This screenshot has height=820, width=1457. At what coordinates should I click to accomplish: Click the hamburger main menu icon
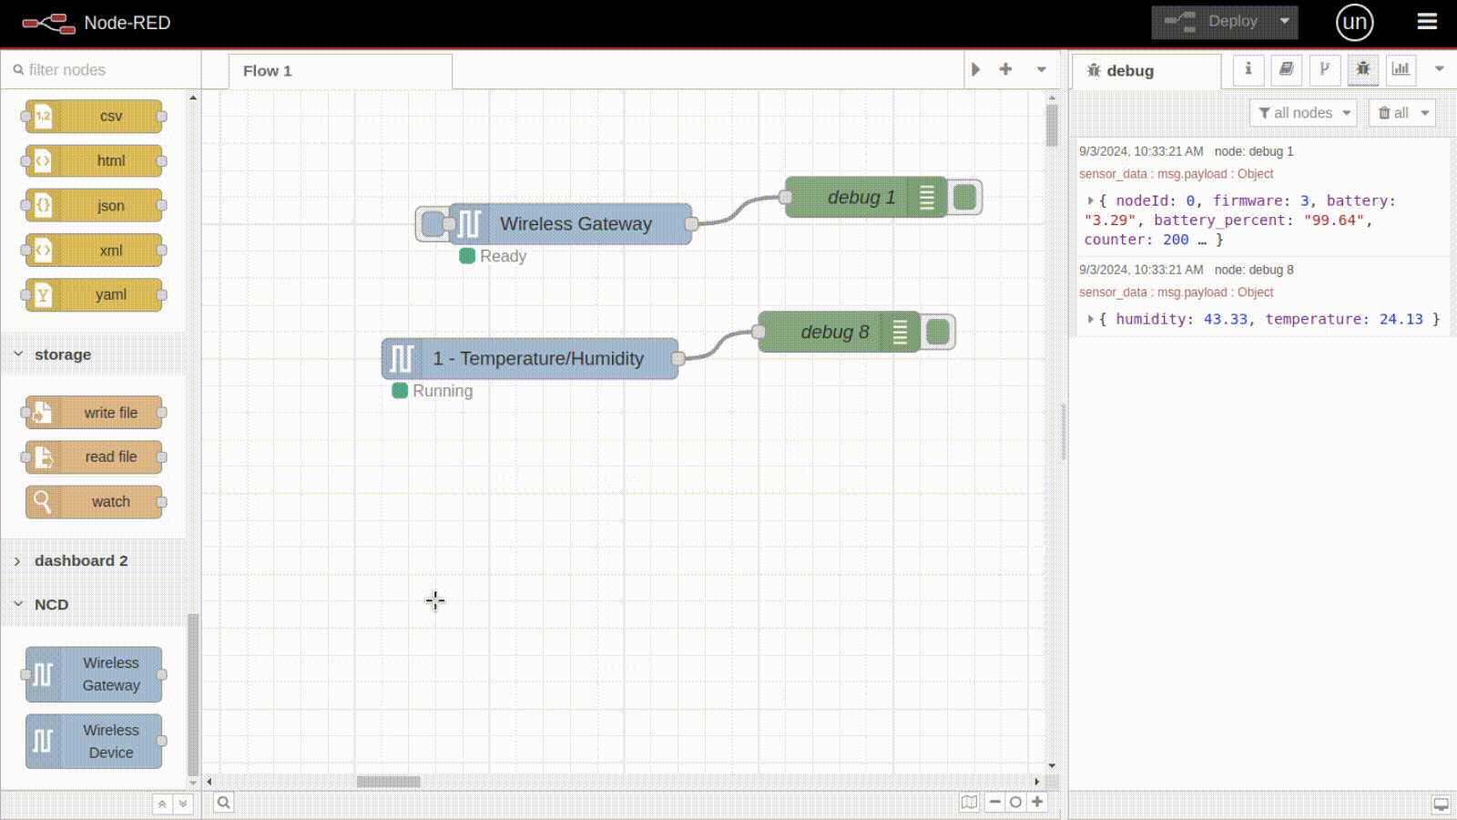coord(1427,22)
